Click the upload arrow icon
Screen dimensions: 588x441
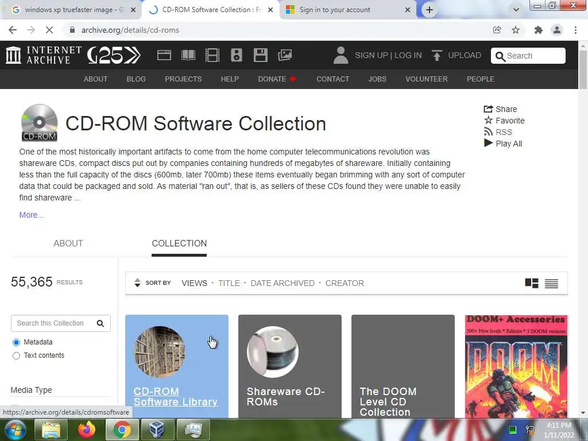point(436,55)
